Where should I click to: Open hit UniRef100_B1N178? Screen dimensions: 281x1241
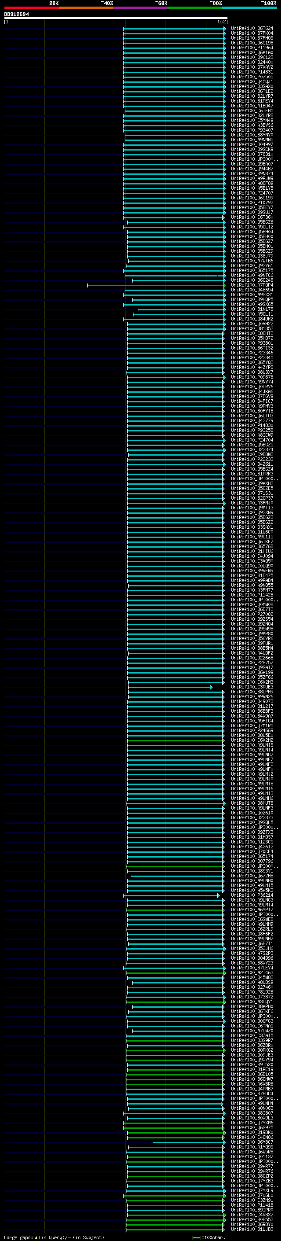click(252, 309)
